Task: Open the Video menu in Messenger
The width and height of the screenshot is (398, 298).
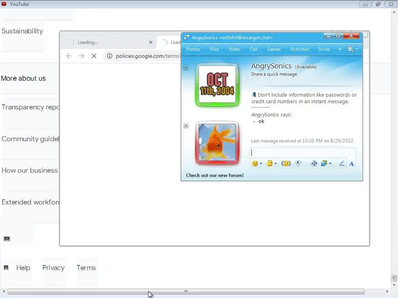Action: pos(234,49)
